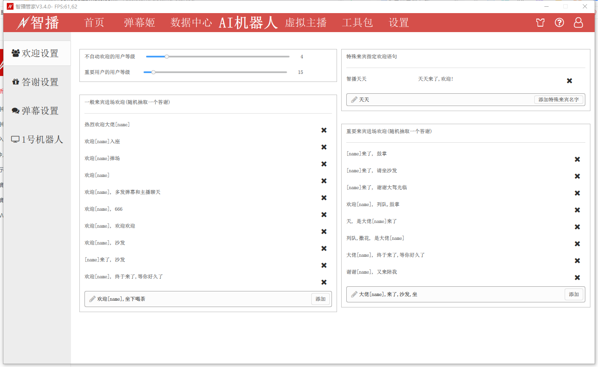Viewport: 598px width, 367px height.
Task: Click the 重要来宾进场欢迎 section title
Action: (x=389, y=131)
